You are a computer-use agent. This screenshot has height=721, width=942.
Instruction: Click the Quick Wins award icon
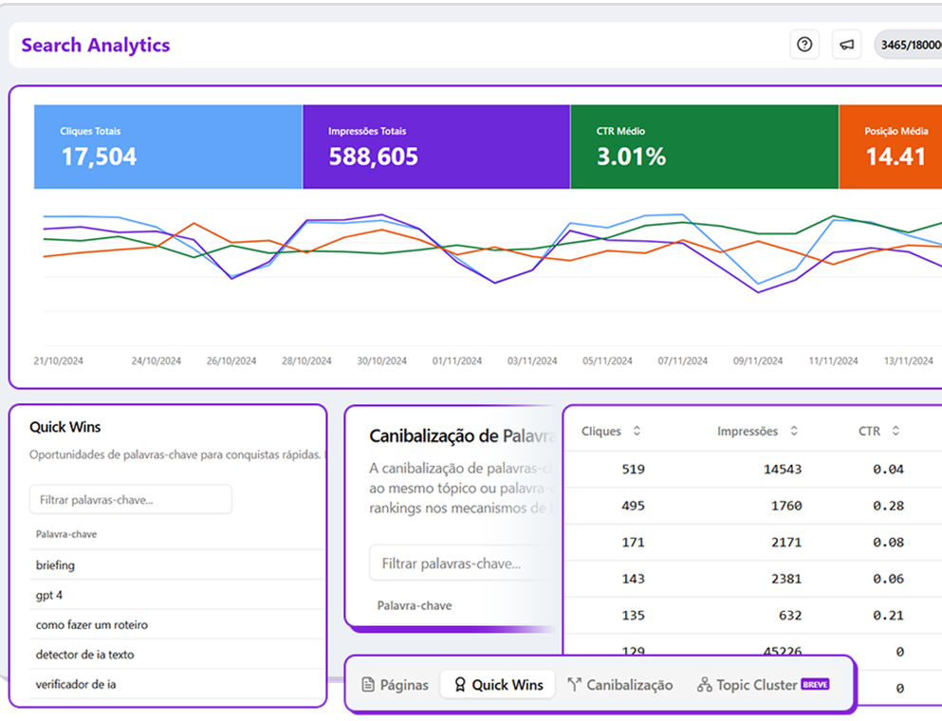[x=460, y=685]
